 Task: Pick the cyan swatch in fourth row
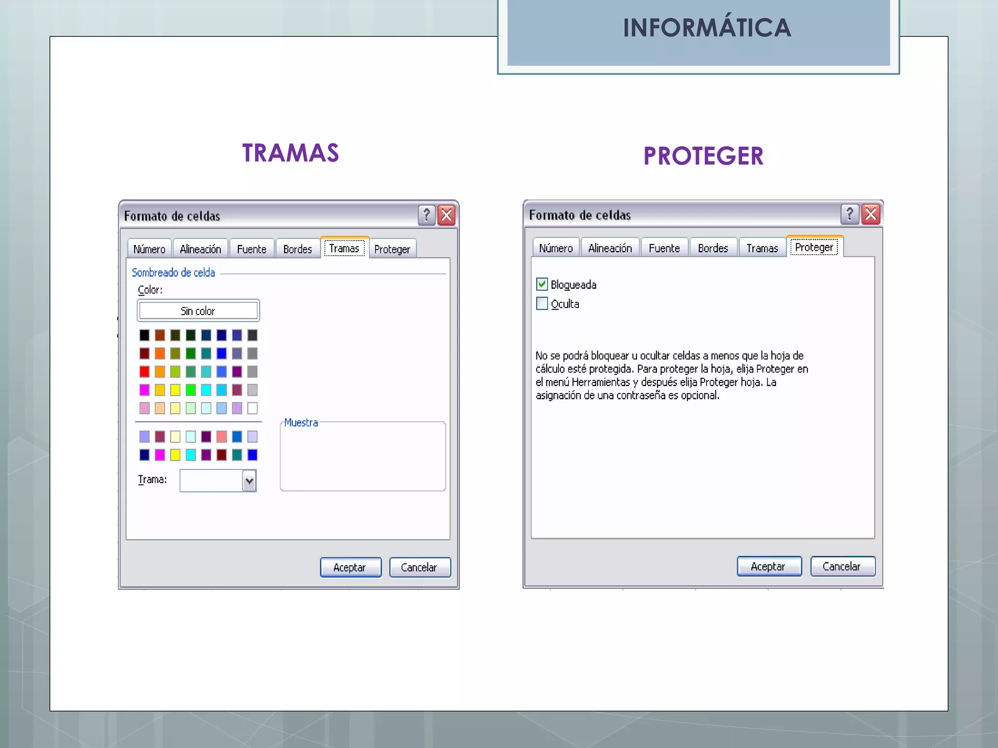point(206,390)
